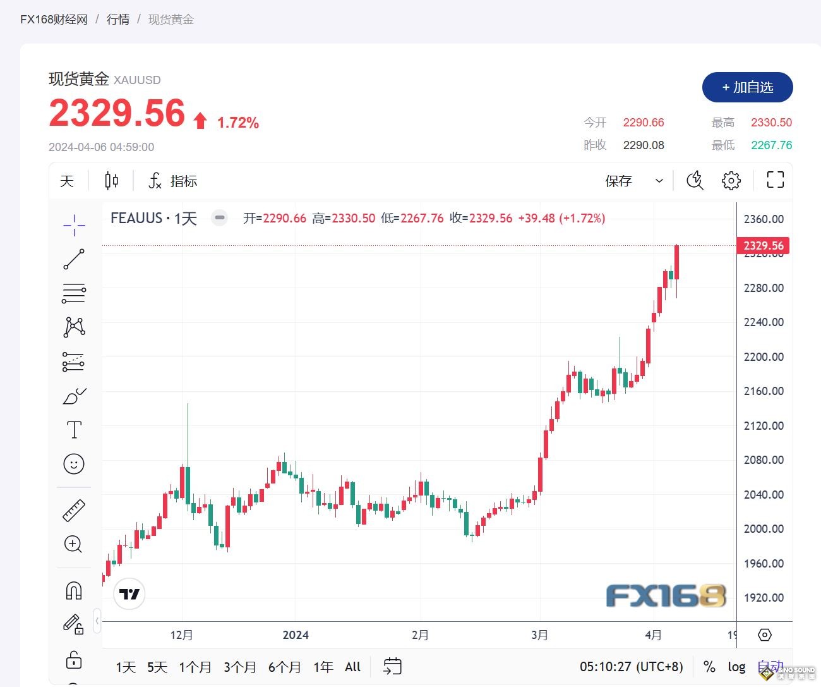Enable magnet mode for drawings
This screenshot has height=687, width=821.
point(75,590)
